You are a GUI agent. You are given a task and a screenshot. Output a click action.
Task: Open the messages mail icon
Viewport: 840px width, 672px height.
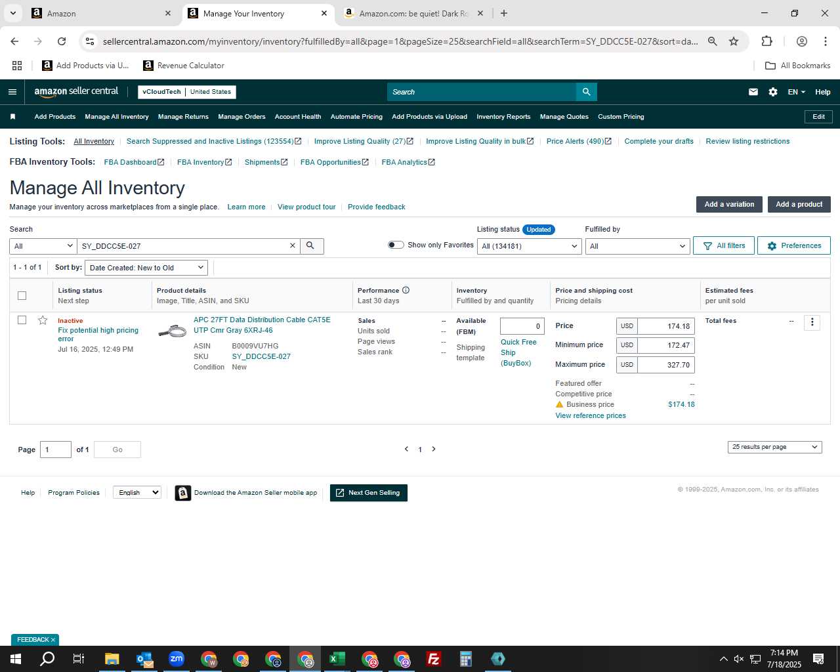[753, 92]
